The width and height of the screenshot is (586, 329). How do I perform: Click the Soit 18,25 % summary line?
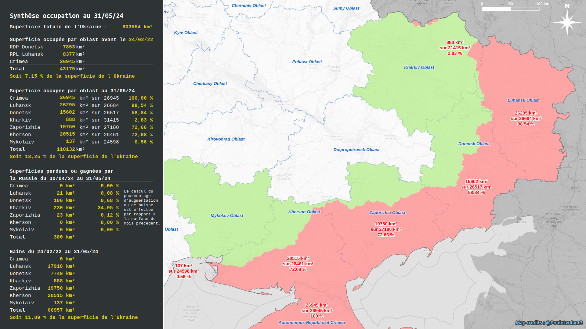(x=74, y=157)
